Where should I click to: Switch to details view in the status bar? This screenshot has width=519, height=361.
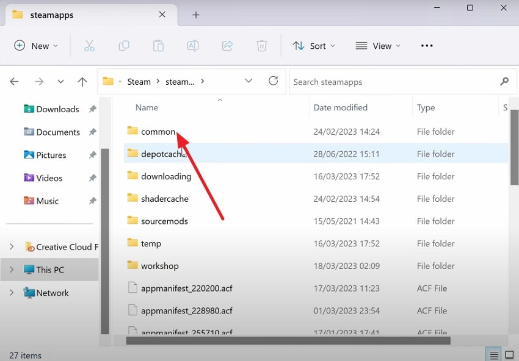493,354
